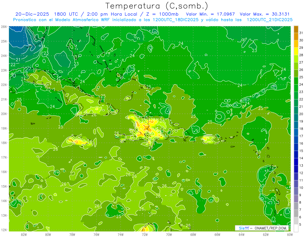Click the '31' color scale label
The width and height of the screenshot is (308, 238).
(301, 33)
